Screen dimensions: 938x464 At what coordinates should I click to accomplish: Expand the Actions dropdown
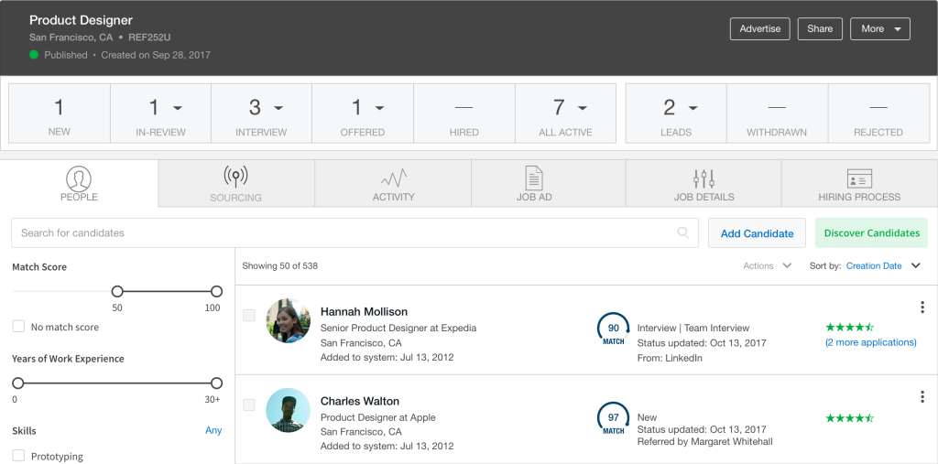[767, 266]
